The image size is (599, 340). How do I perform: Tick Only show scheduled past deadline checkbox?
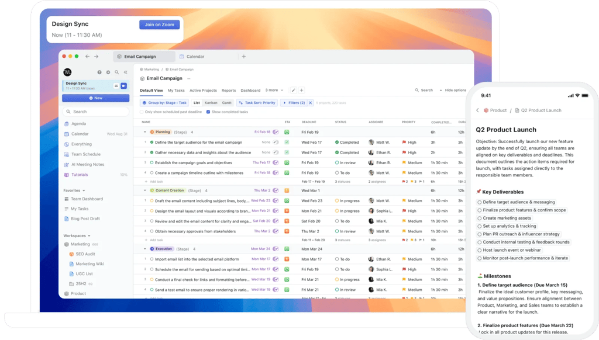(142, 112)
